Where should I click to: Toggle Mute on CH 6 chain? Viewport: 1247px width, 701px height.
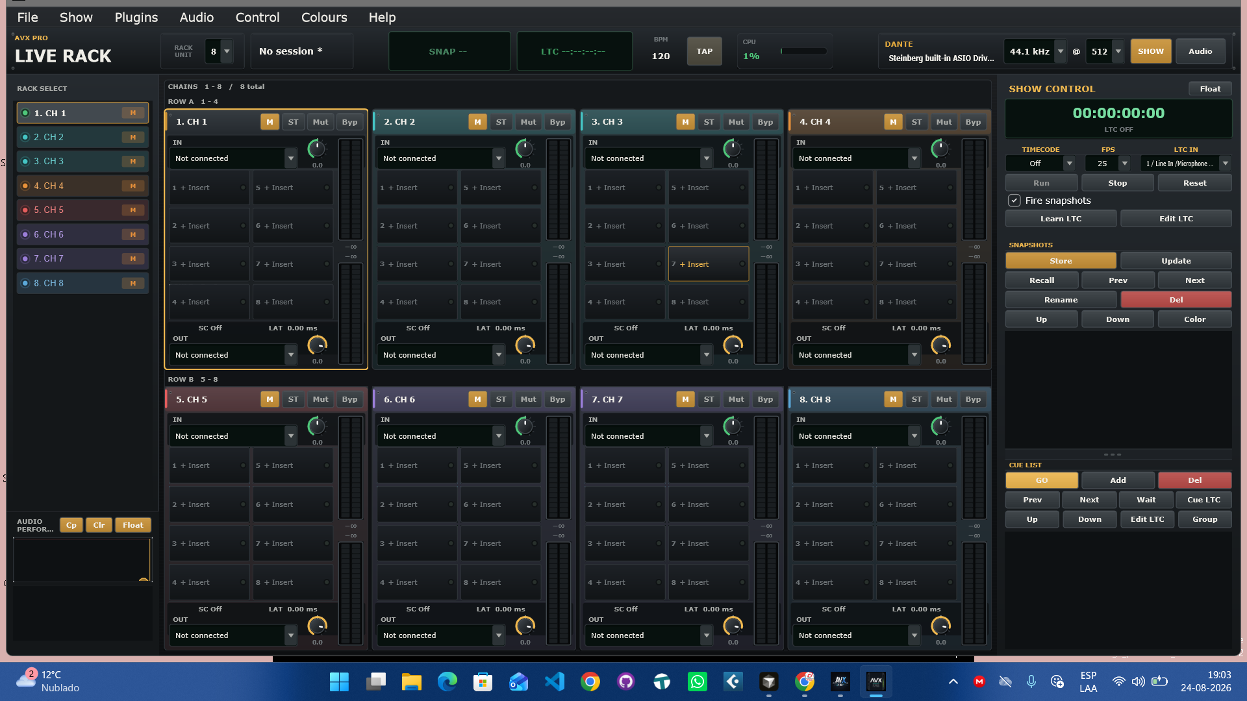(x=528, y=399)
